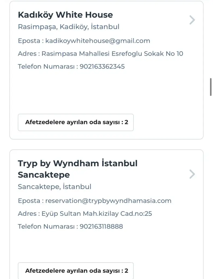
Task: Expand Tryp by Wyndham Sancaktepe chevron
Action: [x=192, y=174]
